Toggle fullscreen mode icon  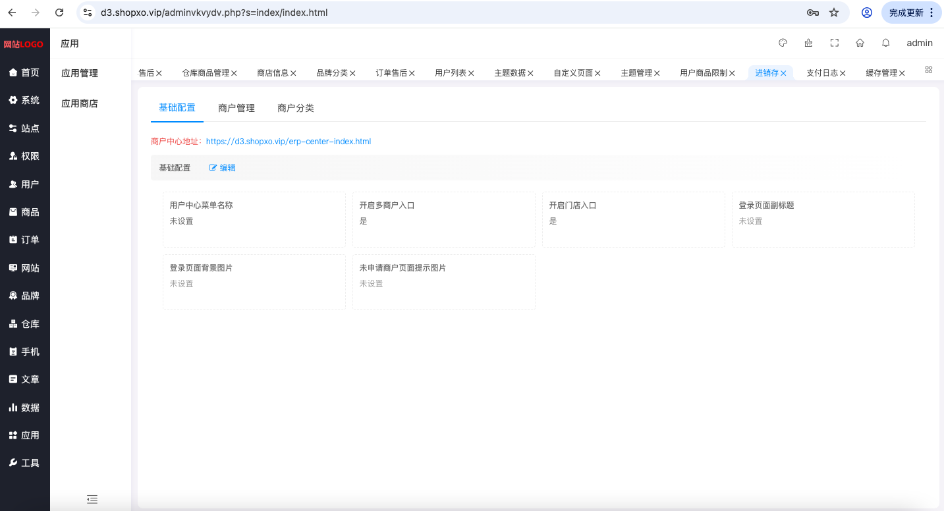click(x=835, y=43)
